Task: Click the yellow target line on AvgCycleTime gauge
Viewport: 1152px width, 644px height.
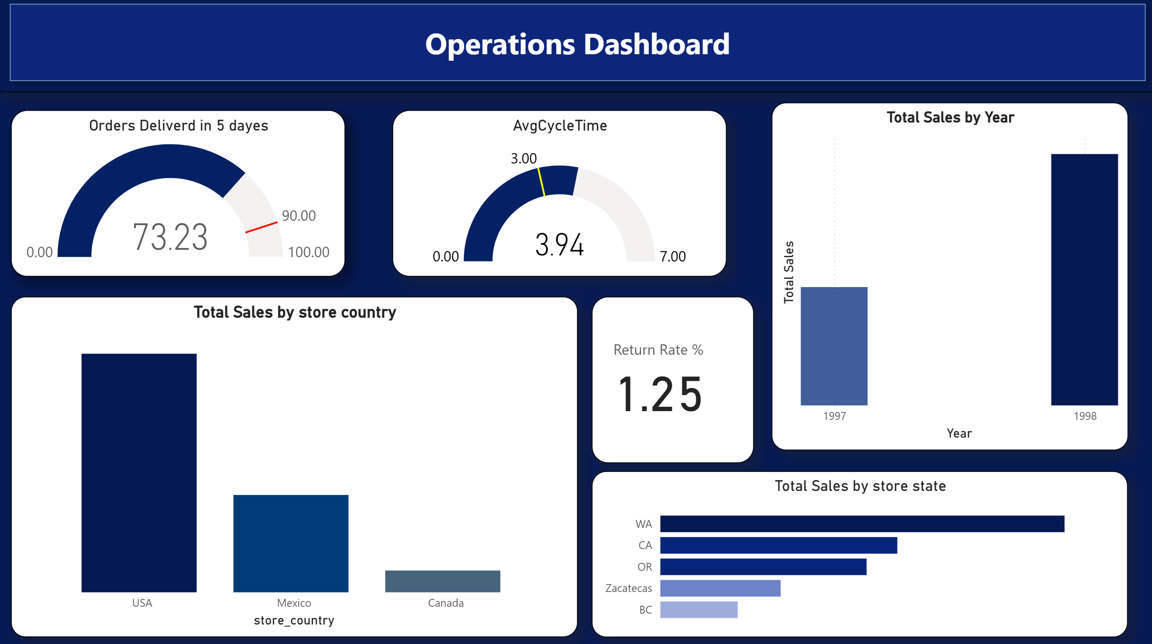Action: [x=541, y=182]
